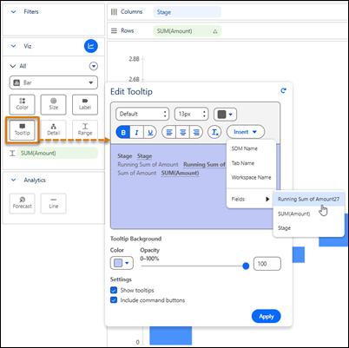This screenshot has width=349, height=348.
Task: Open the Default font dropdown
Action: (142, 114)
